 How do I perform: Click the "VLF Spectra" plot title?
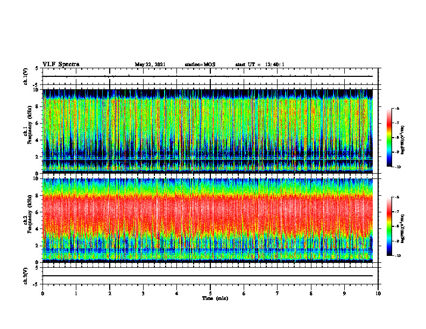61,65
